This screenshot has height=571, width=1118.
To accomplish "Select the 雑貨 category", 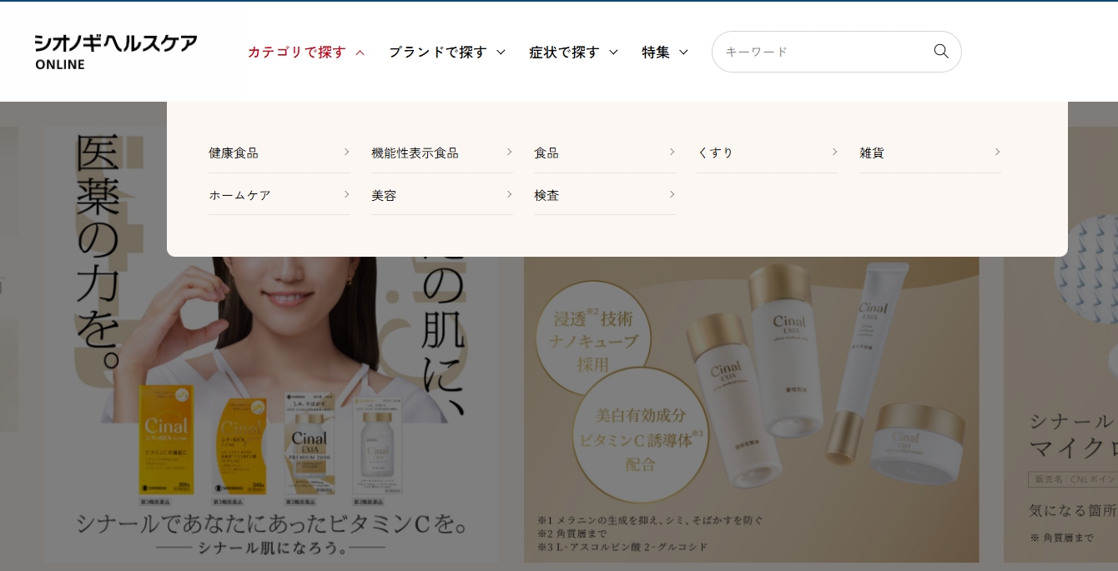I will (x=930, y=153).
